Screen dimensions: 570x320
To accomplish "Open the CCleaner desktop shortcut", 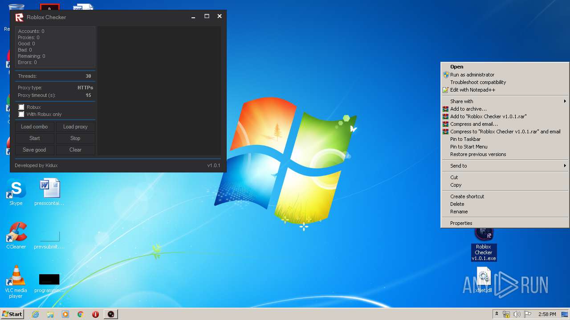I will point(16,236).
